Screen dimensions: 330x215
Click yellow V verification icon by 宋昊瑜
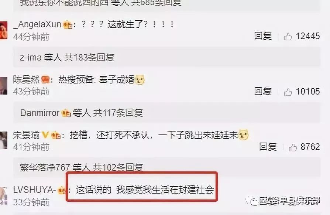(x=45, y=134)
